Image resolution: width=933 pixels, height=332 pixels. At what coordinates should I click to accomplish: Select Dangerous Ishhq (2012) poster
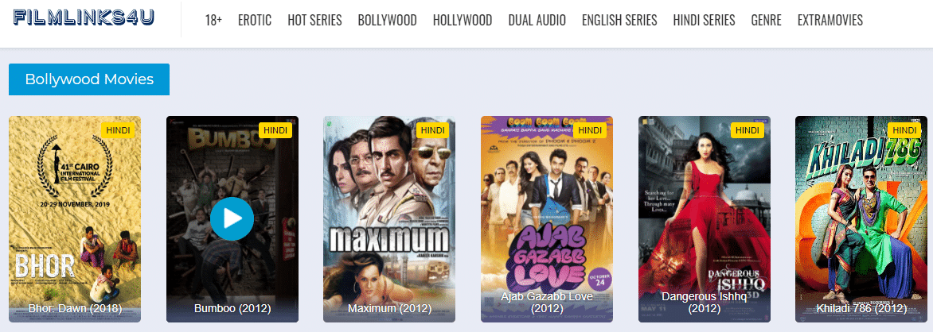click(x=705, y=219)
